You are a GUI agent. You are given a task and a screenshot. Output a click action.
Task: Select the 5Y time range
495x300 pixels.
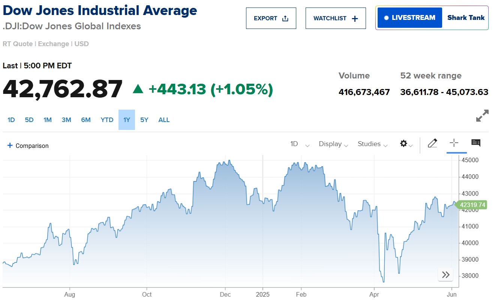tap(144, 120)
